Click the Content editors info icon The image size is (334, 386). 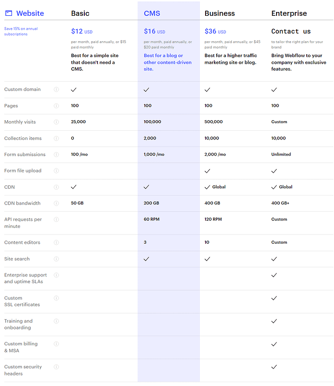pyautogui.click(x=57, y=242)
